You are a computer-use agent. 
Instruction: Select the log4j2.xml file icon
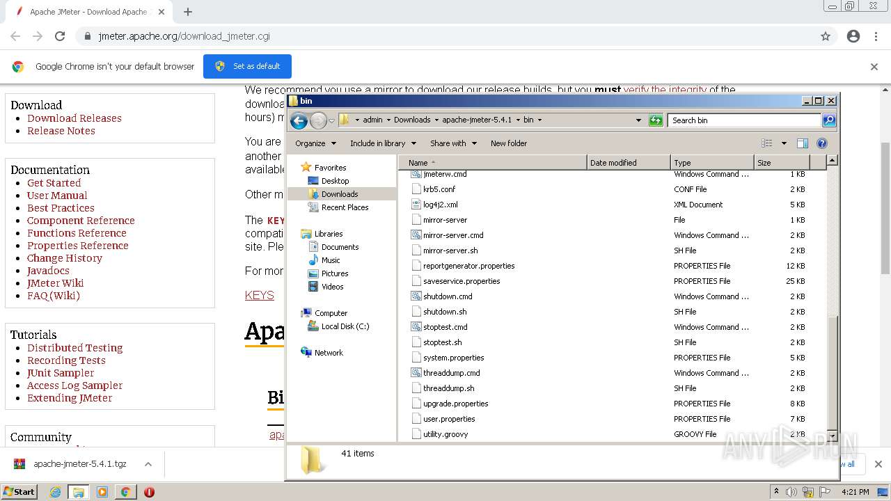click(416, 205)
